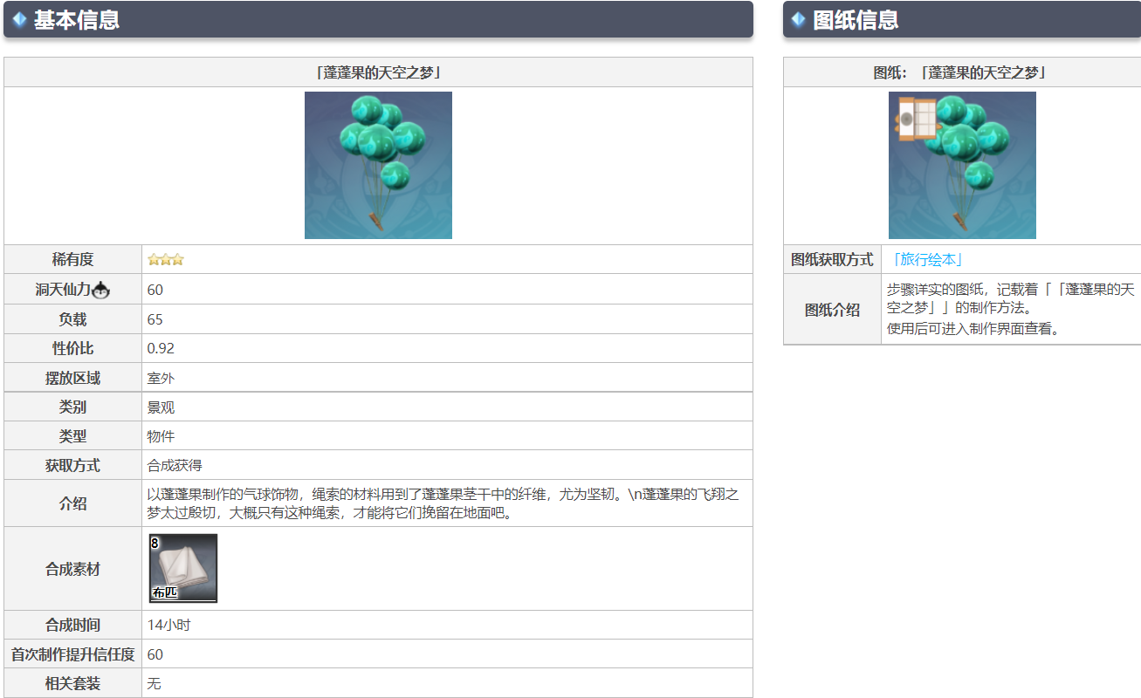The width and height of the screenshot is (1141, 698).
Task: Click the blue diamond icon beside 图纸信息
Action: (x=798, y=19)
